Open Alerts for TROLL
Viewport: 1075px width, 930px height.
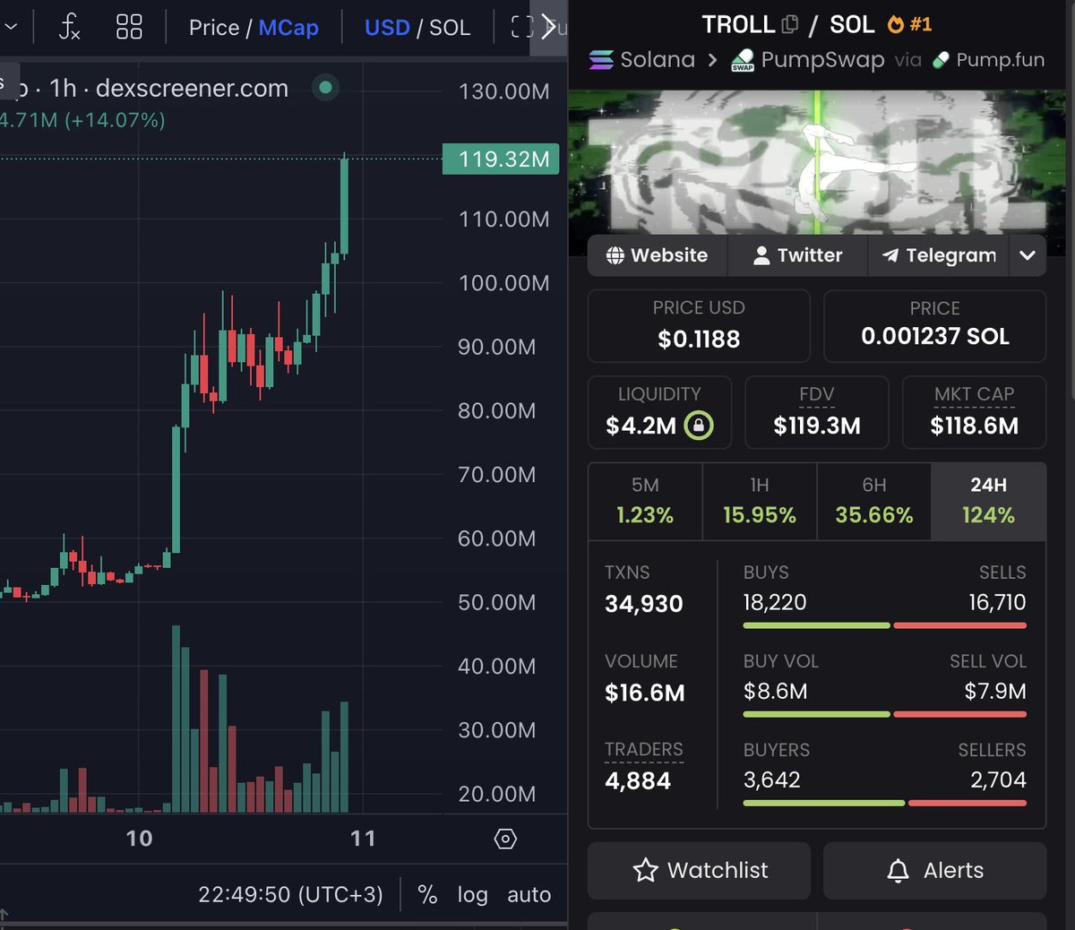(934, 870)
